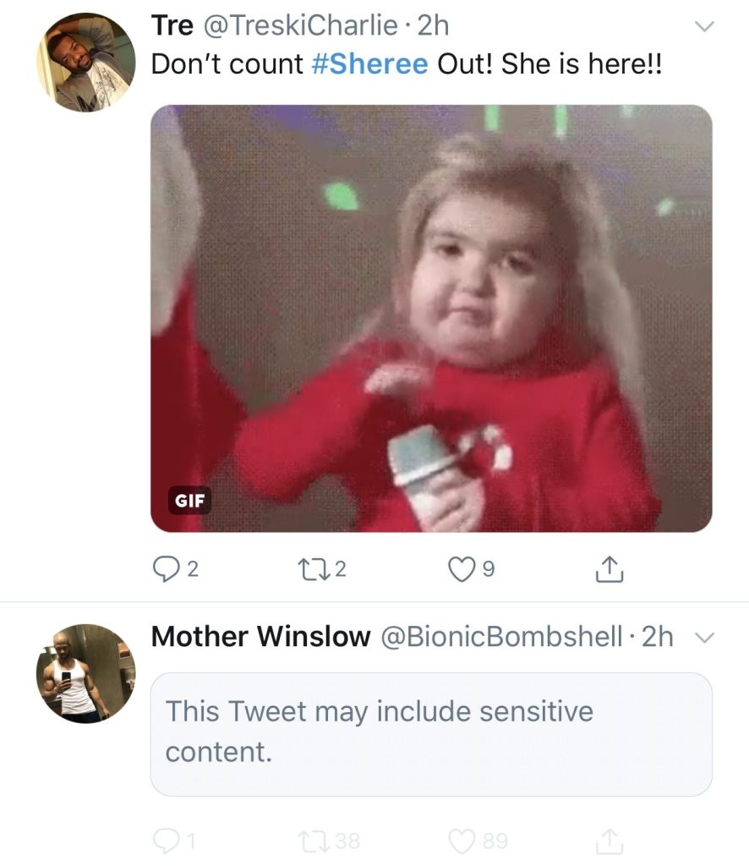Reply to Tre's Sheree tweet
This screenshot has height=866, width=749.
166,569
